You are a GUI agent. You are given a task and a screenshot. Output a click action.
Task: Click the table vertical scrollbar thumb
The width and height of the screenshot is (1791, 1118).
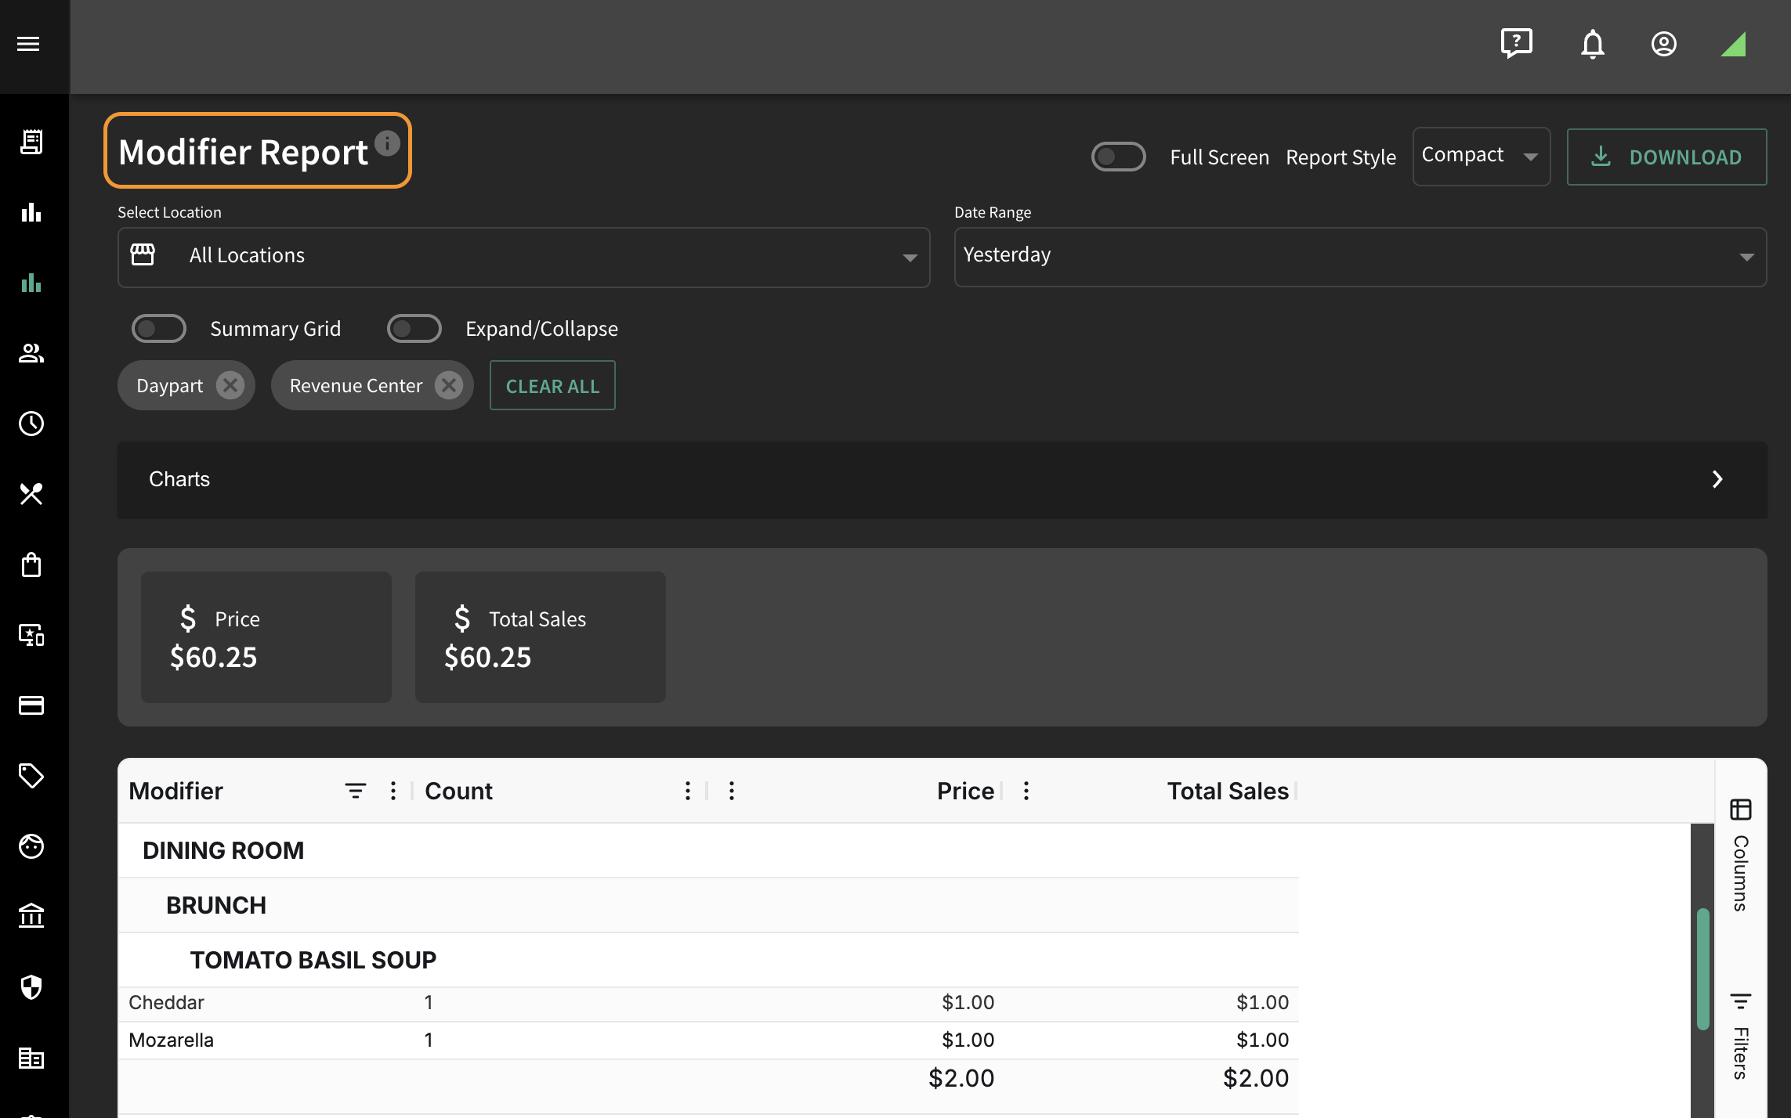[x=1702, y=969]
